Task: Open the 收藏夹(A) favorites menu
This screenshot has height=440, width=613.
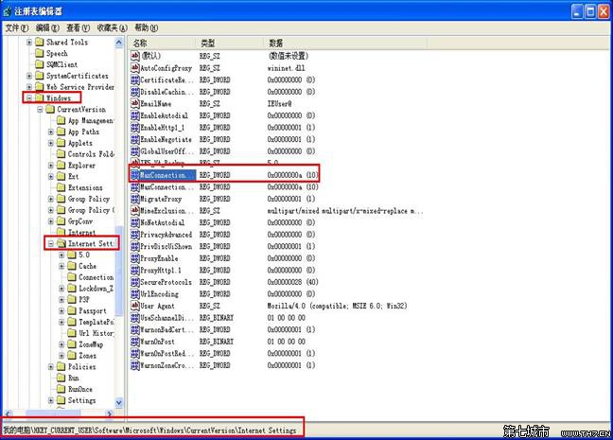Action: point(114,27)
